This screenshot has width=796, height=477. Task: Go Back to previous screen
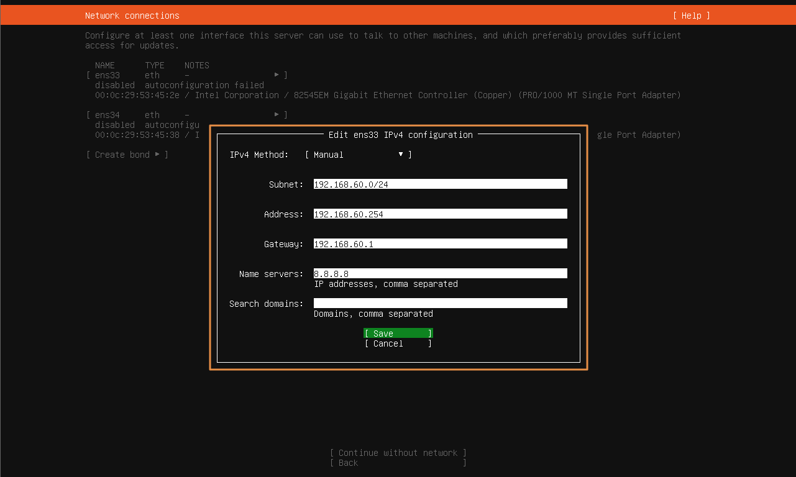(x=398, y=463)
